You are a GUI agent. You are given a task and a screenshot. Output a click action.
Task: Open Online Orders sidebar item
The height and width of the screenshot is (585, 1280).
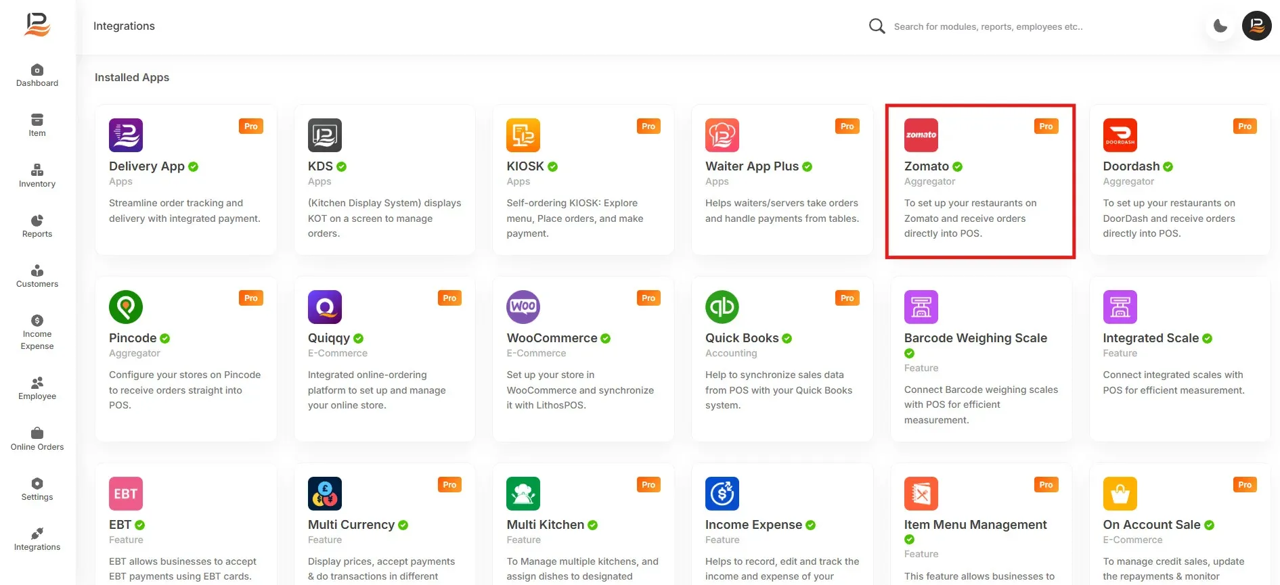37,439
